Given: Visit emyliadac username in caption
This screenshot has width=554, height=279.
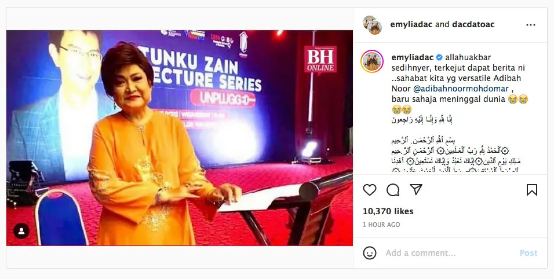Looking at the screenshot, I should pos(413,57).
